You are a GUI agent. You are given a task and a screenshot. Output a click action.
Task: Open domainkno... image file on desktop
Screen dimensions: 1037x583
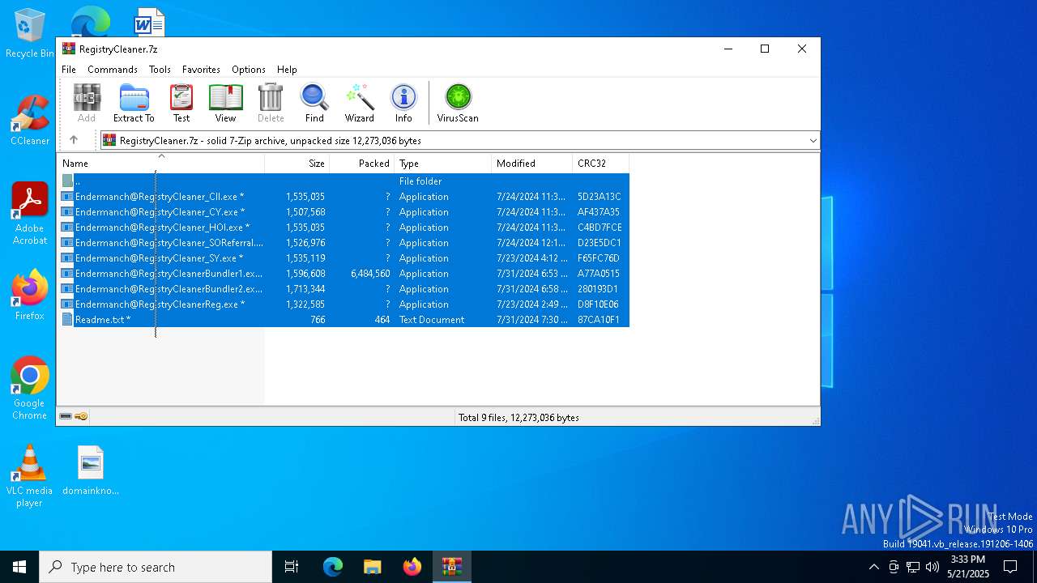pyautogui.click(x=91, y=470)
